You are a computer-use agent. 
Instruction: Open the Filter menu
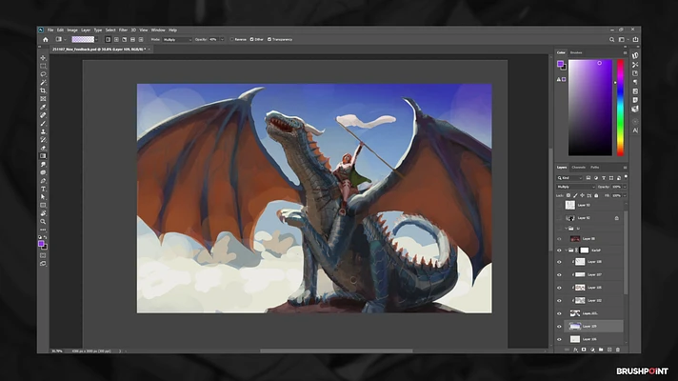coord(123,30)
